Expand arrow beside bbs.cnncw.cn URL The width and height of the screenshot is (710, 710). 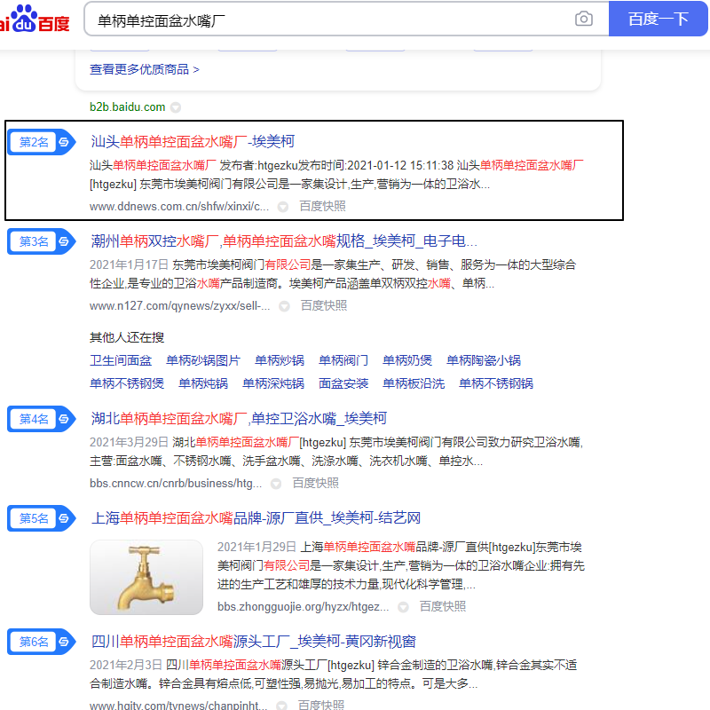tap(276, 484)
